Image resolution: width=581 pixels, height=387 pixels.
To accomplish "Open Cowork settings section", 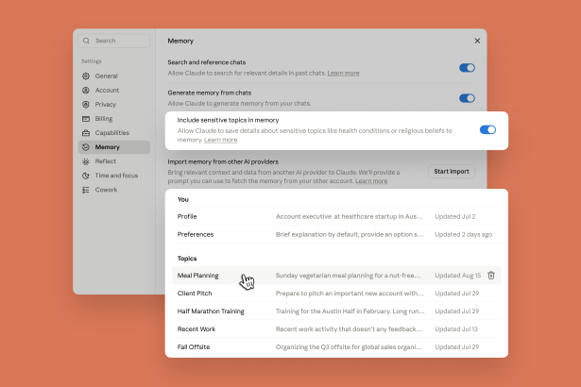I will point(114,190).
